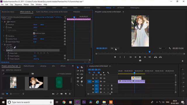Open Full playback resolution dropdown
The image size is (187, 105).
pyautogui.click(x=162, y=48)
